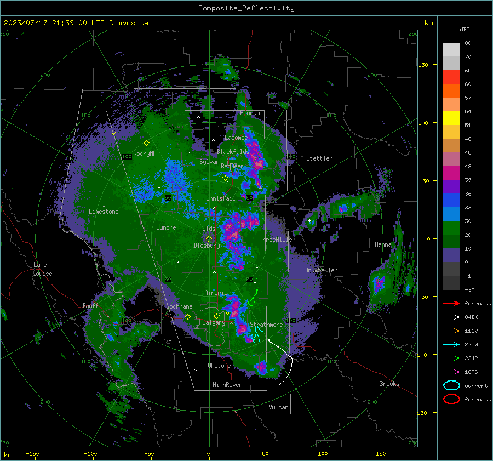493x461 pixels.
Task: Click the white curved storm track near Vulcan
Action: click(x=282, y=361)
